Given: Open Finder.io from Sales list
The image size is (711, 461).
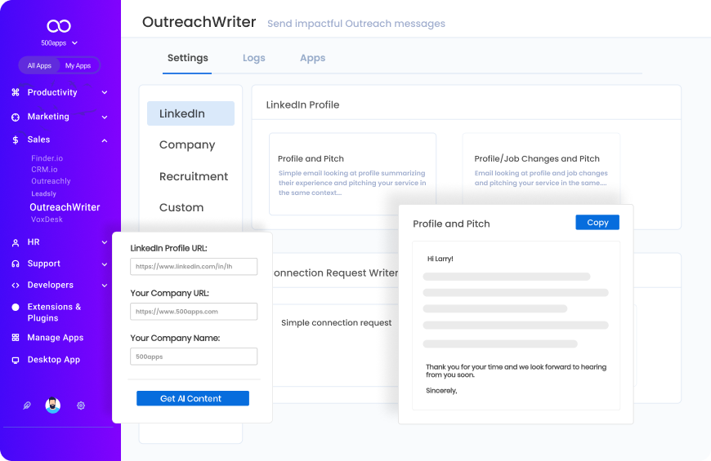Looking at the screenshot, I should [x=47, y=158].
